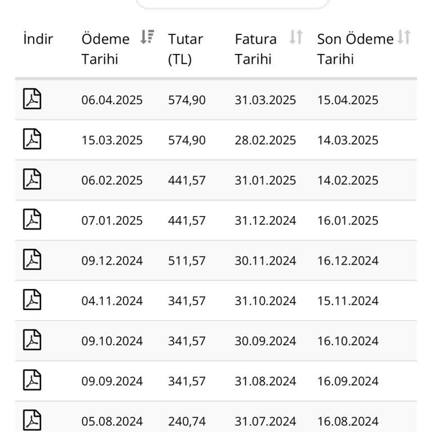
Task: Download PDF for 15.03.2025 payment
Action: point(32,139)
